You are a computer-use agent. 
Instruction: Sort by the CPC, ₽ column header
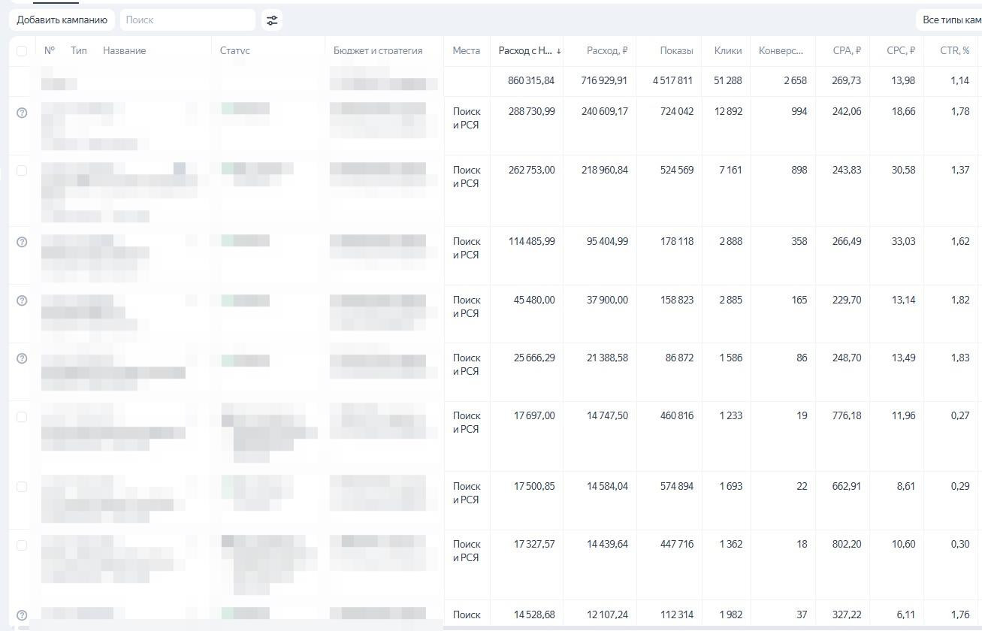click(901, 50)
